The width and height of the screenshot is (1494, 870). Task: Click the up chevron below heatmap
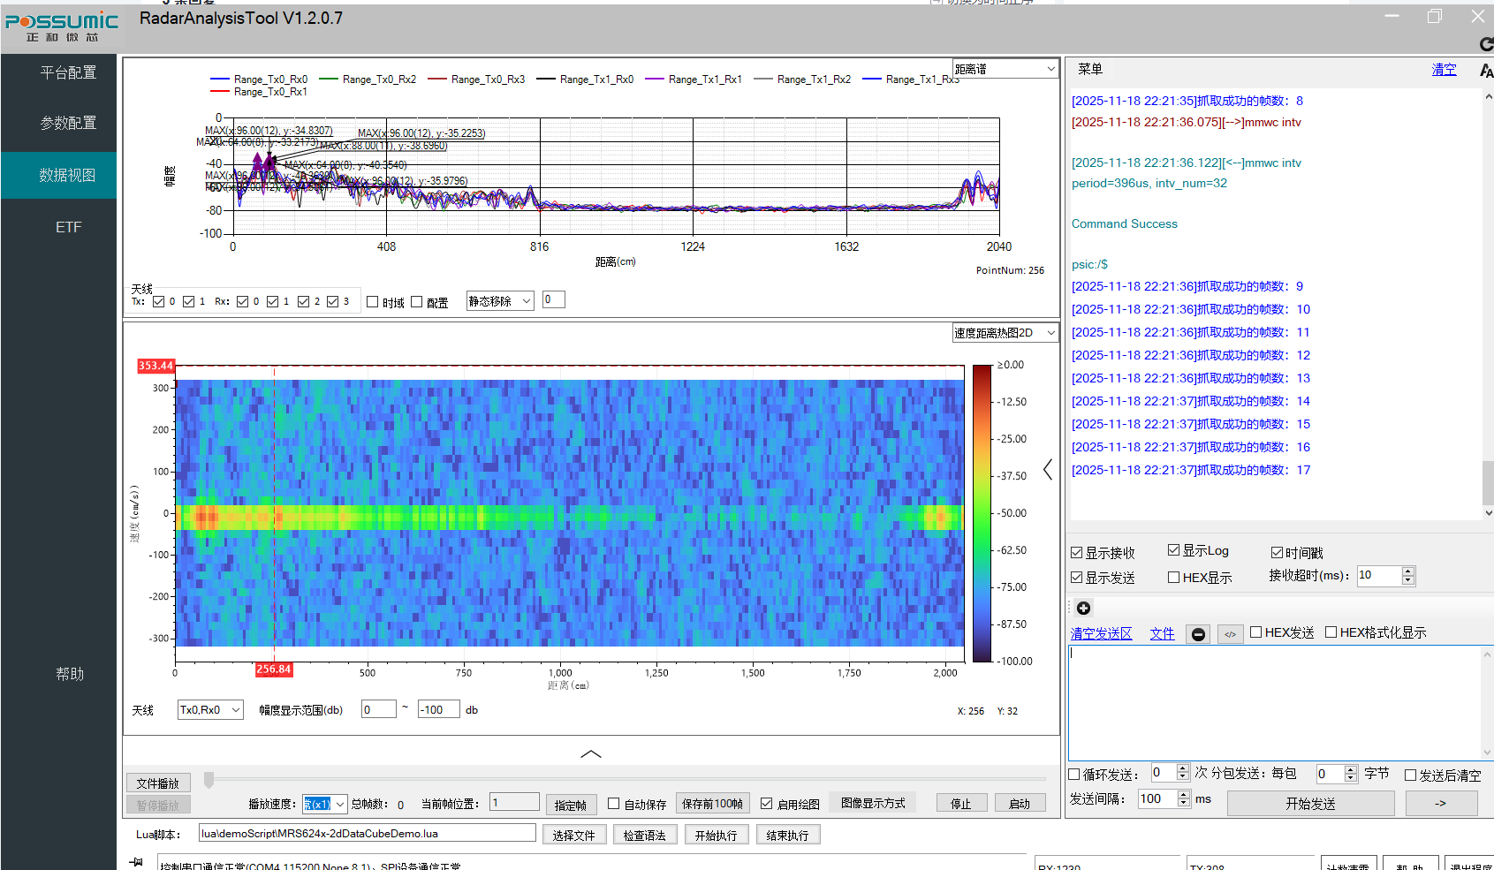coord(591,753)
